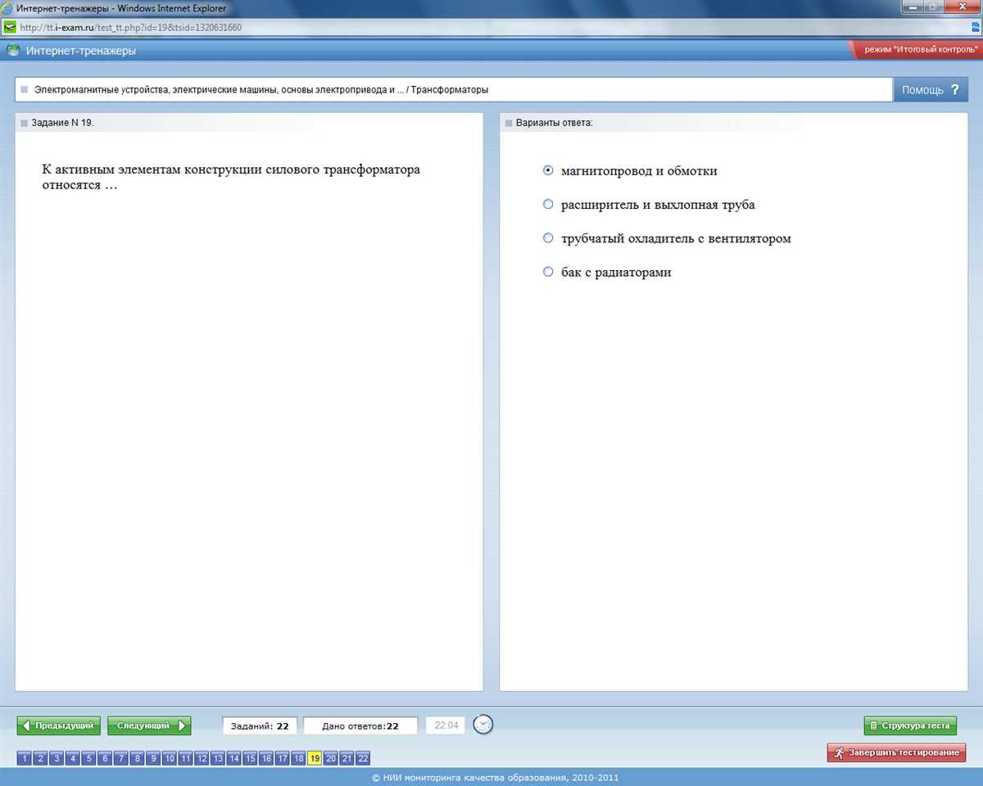Jump to question 18
The image size is (983, 786).
coord(298,758)
